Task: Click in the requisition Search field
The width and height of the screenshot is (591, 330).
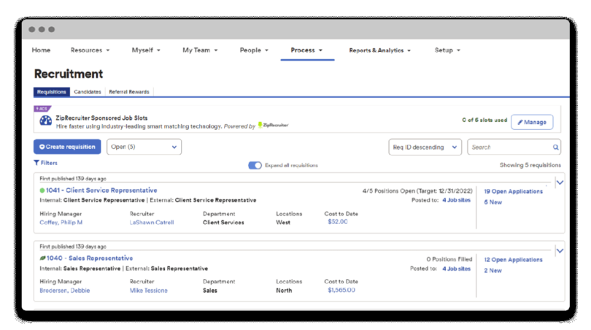Action: point(509,147)
